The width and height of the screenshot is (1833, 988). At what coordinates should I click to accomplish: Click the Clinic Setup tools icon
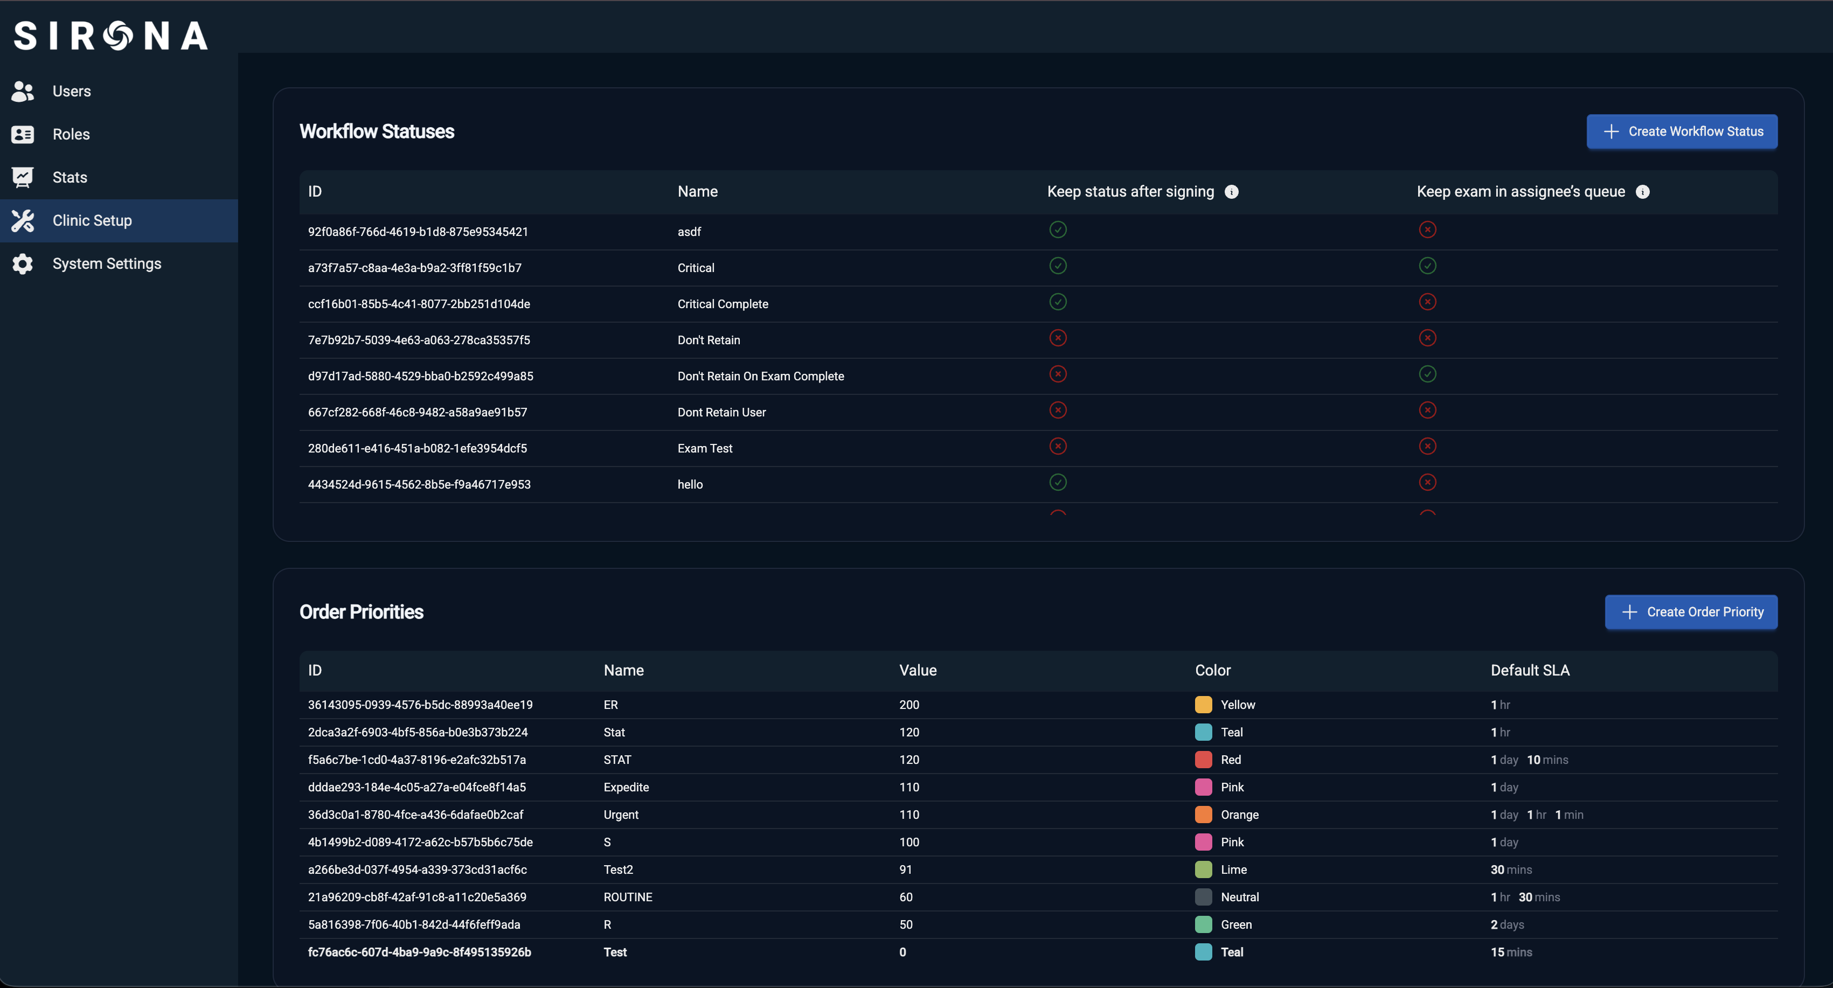point(23,220)
